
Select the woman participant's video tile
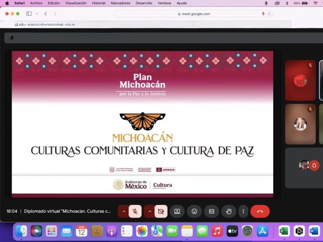[x=300, y=124]
